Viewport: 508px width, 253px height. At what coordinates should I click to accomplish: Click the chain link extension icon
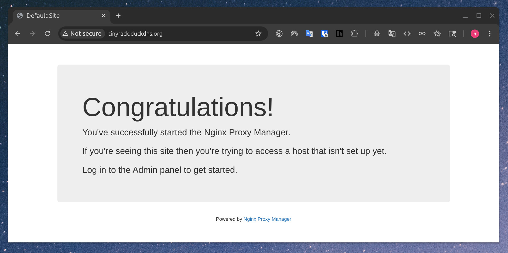pos(422,34)
